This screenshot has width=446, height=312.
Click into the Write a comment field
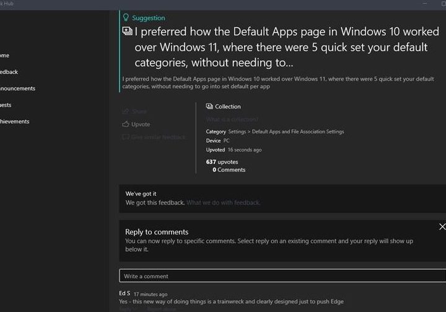(282, 276)
